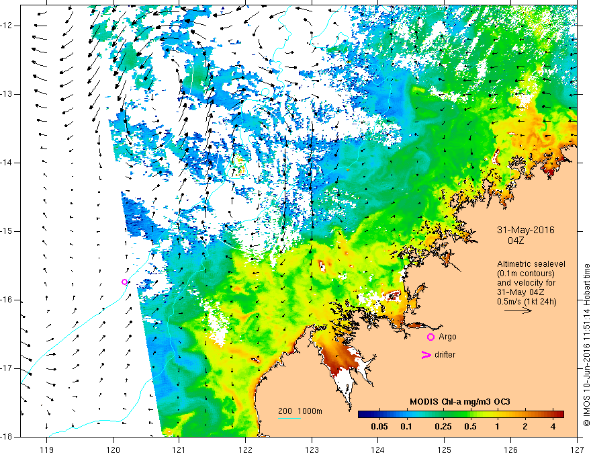
Task: Click the latitude axis label -14
Action: coord(7,163)
